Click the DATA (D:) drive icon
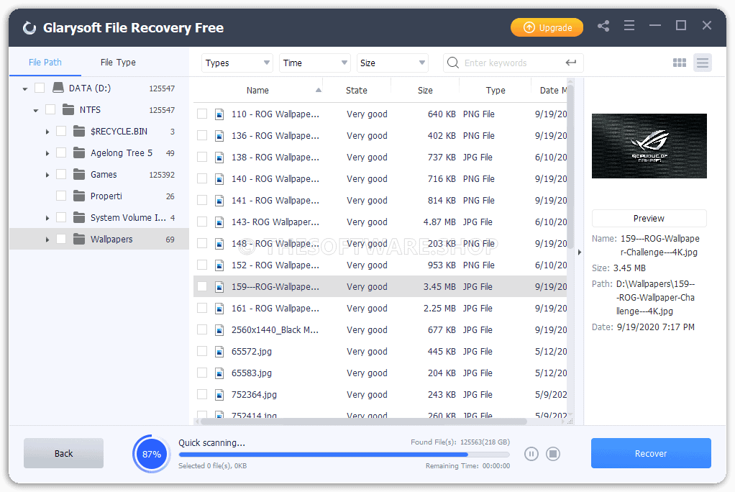The height and width of the screenshot is (492, 735). coord(58,88)
